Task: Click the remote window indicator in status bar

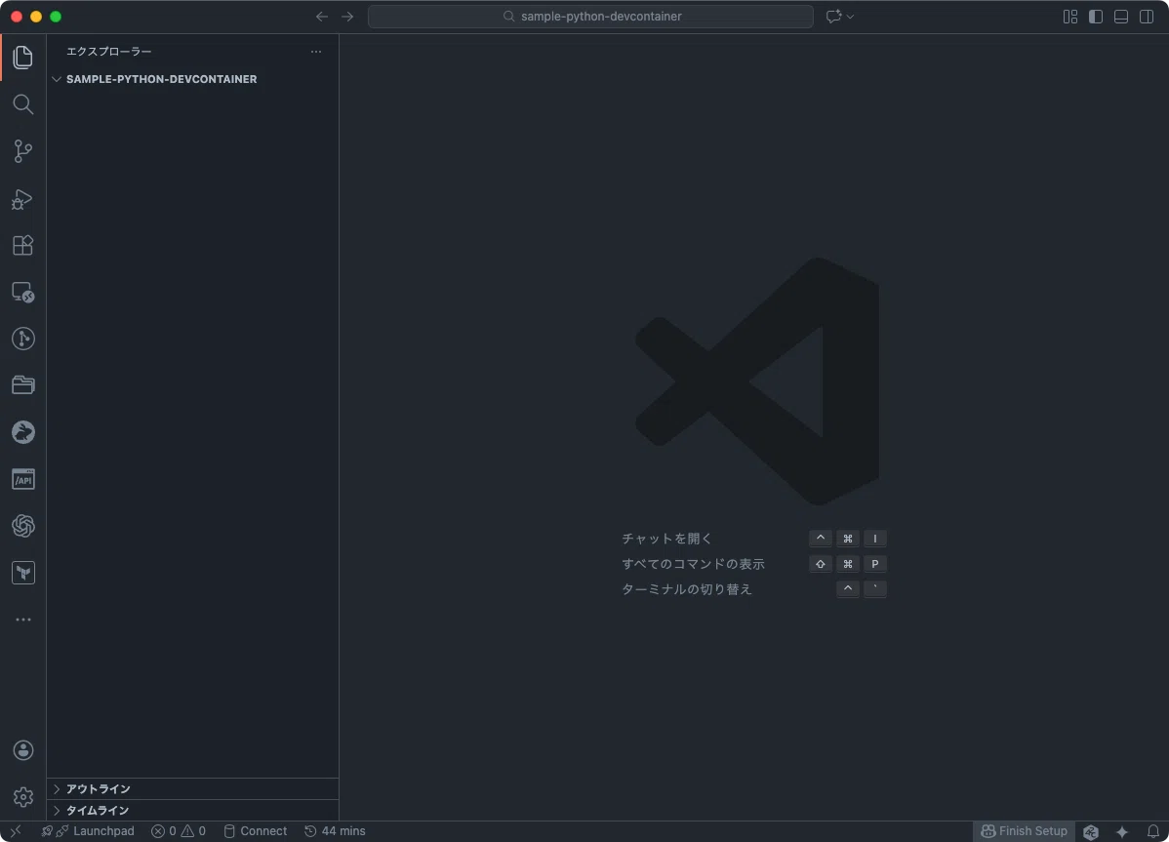Action: click(x=16, y=831)
